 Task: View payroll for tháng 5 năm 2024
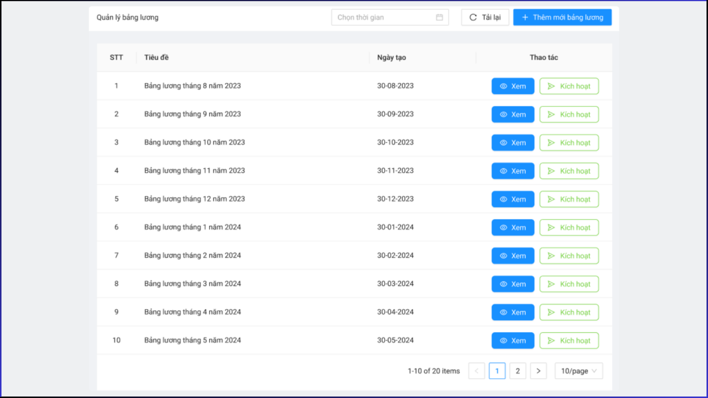tap(513, 340)
